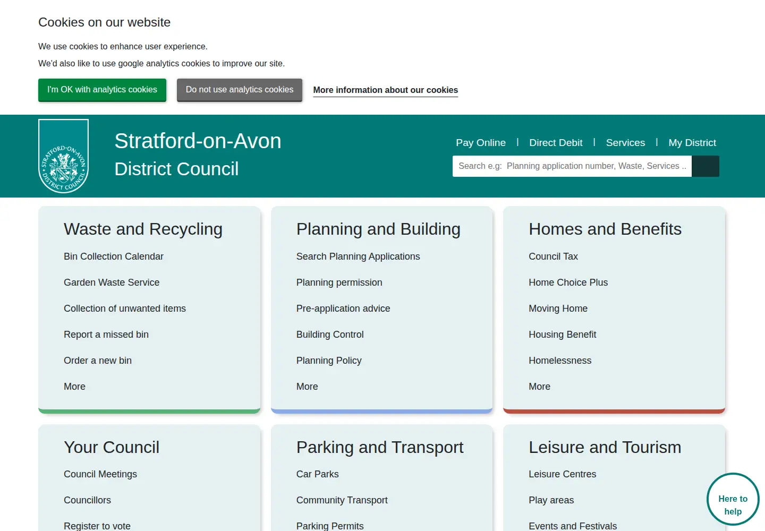This screenshot has width=765, height=531.
Task: Open Services in the header navigation
Action: 625,143
